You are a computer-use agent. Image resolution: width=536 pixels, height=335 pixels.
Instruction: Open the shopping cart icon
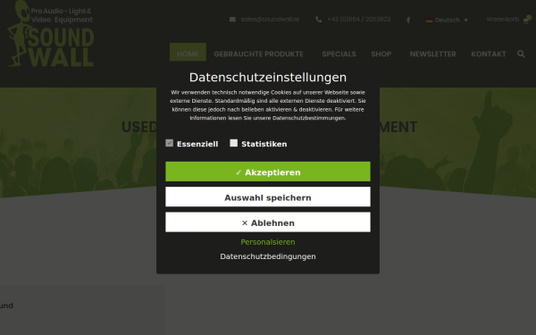pos(526,21)
